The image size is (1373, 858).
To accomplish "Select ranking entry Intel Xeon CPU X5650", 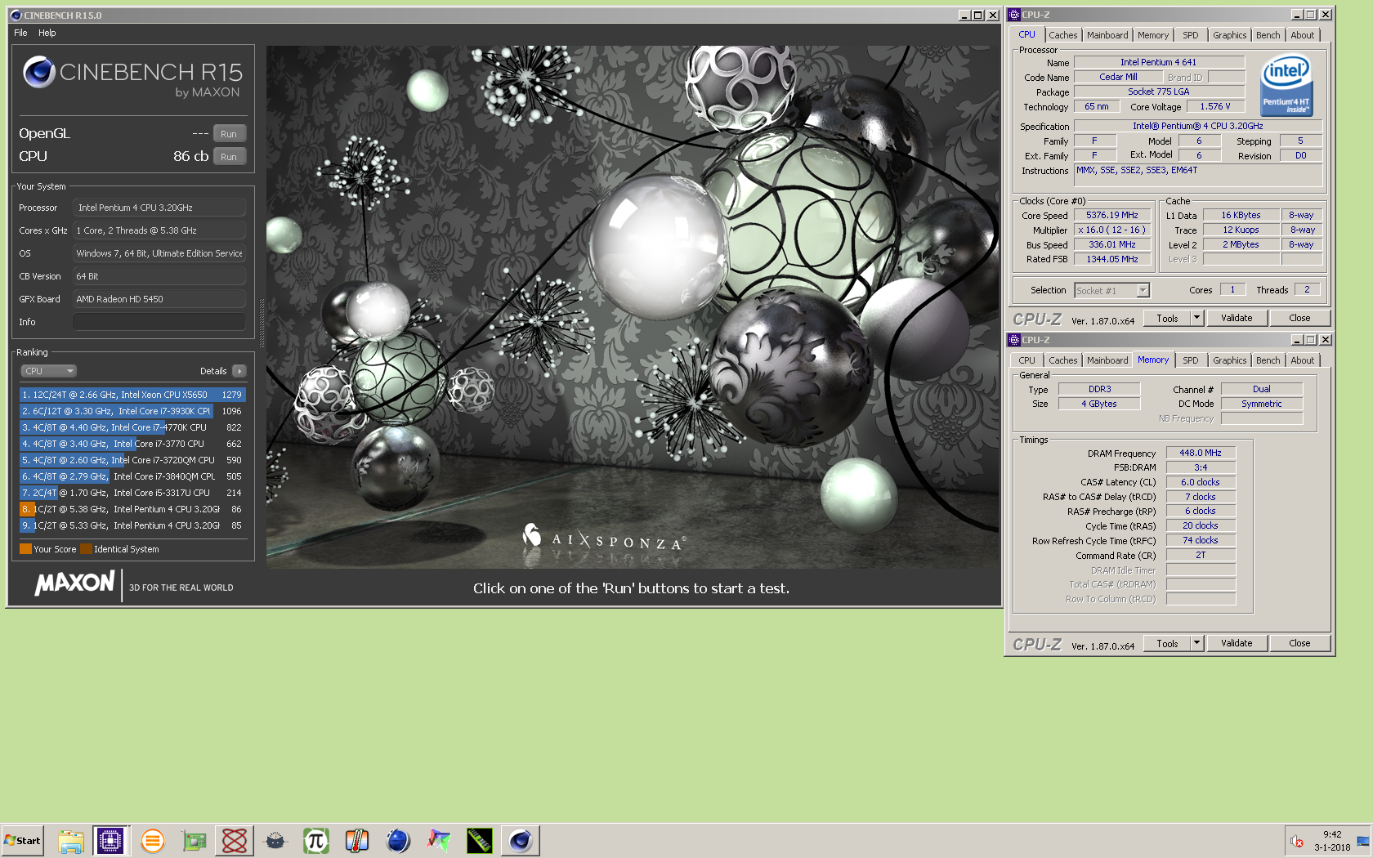I will pyautogui.click(x=132, y=395).
